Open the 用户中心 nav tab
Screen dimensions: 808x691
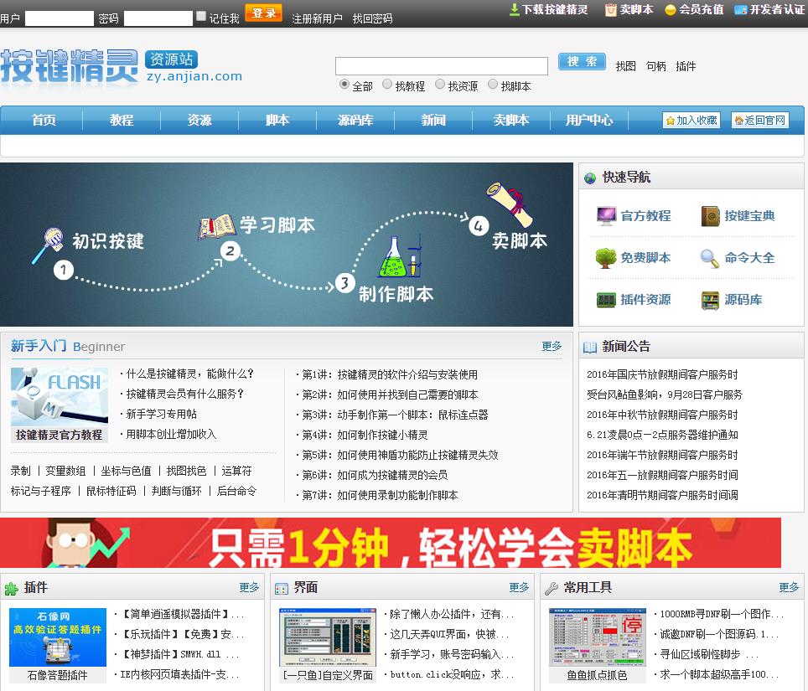coord(589,120)
